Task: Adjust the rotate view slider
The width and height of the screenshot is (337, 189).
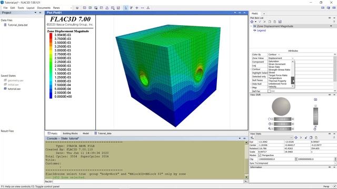Action: click(282, 119)
